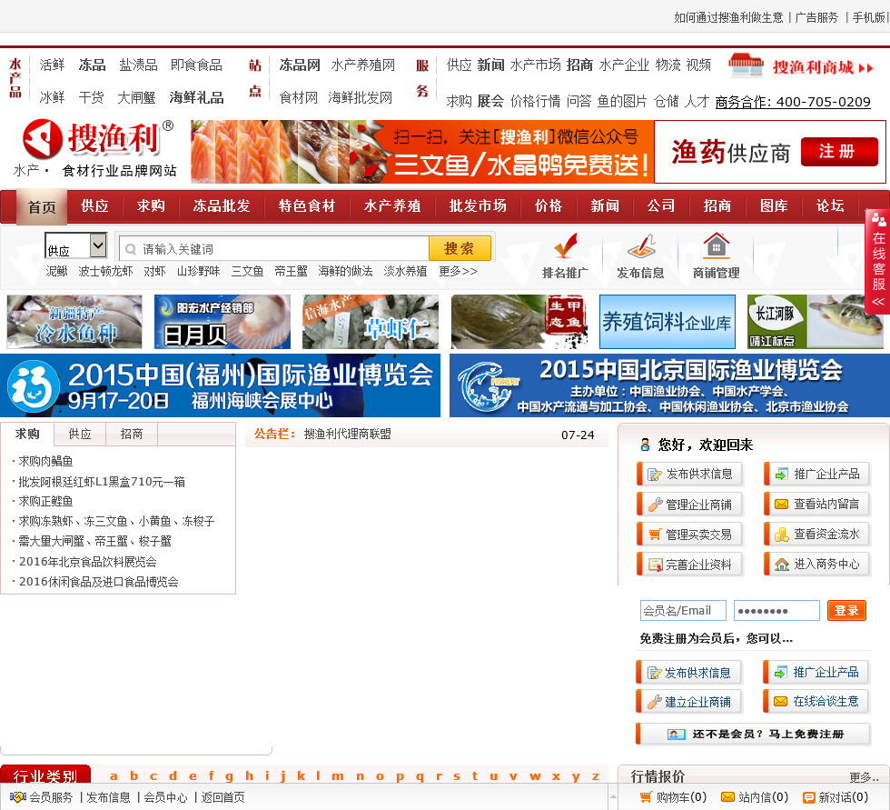
Task: Click letter m in industry category index
Action: point(338,776)
